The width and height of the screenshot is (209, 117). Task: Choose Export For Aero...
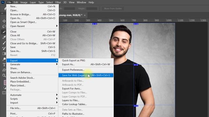86,88
